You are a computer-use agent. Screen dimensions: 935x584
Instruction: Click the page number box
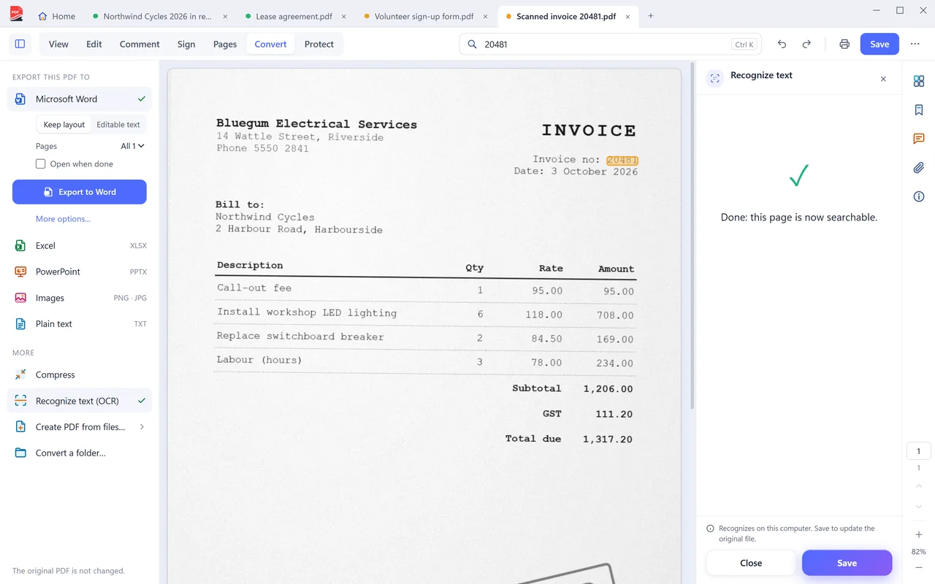point(919,450)
